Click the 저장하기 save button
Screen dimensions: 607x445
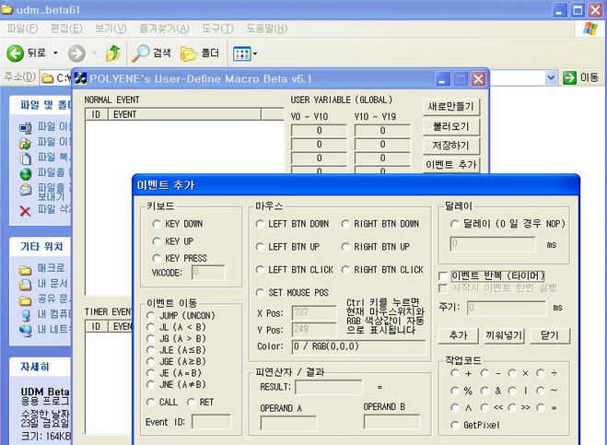451,146
